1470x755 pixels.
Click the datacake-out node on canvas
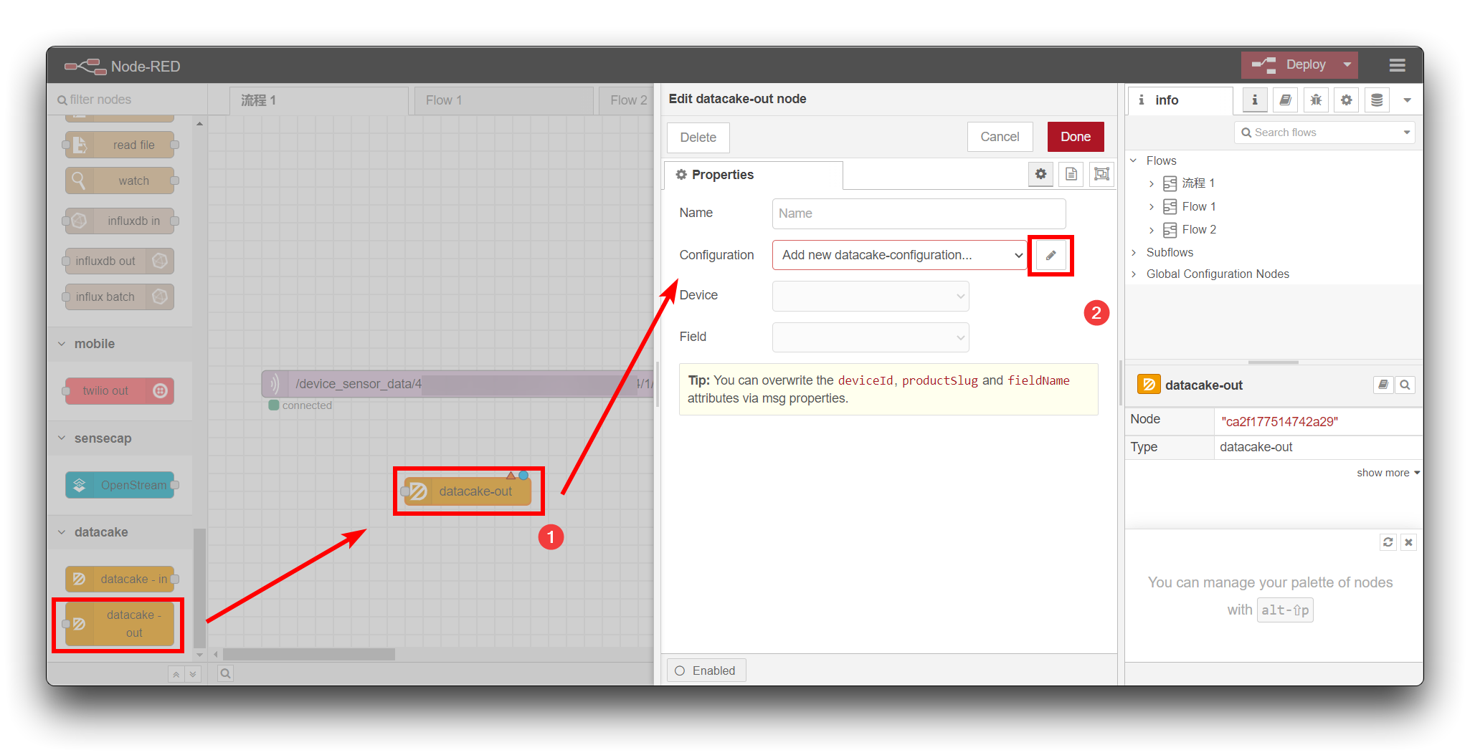click(468, 491)
